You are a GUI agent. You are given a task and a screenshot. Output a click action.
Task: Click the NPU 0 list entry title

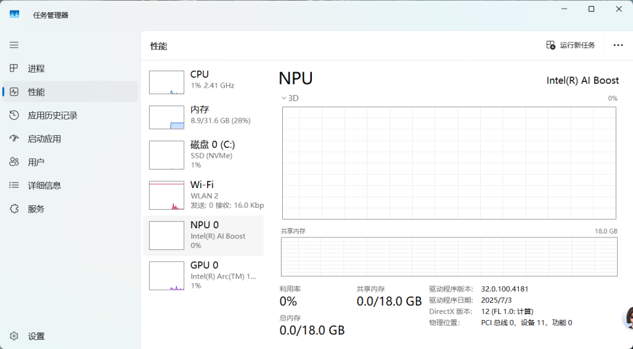click(x=204, y=225)
